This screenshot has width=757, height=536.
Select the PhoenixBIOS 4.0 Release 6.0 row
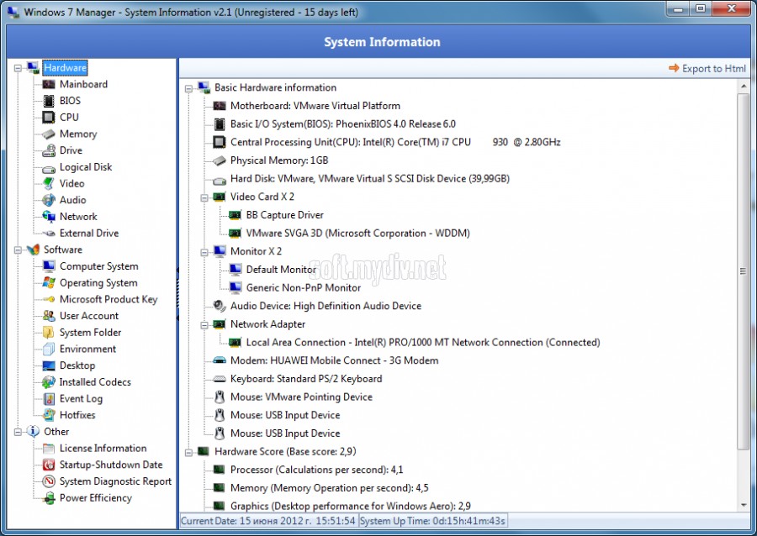point(343,124)
